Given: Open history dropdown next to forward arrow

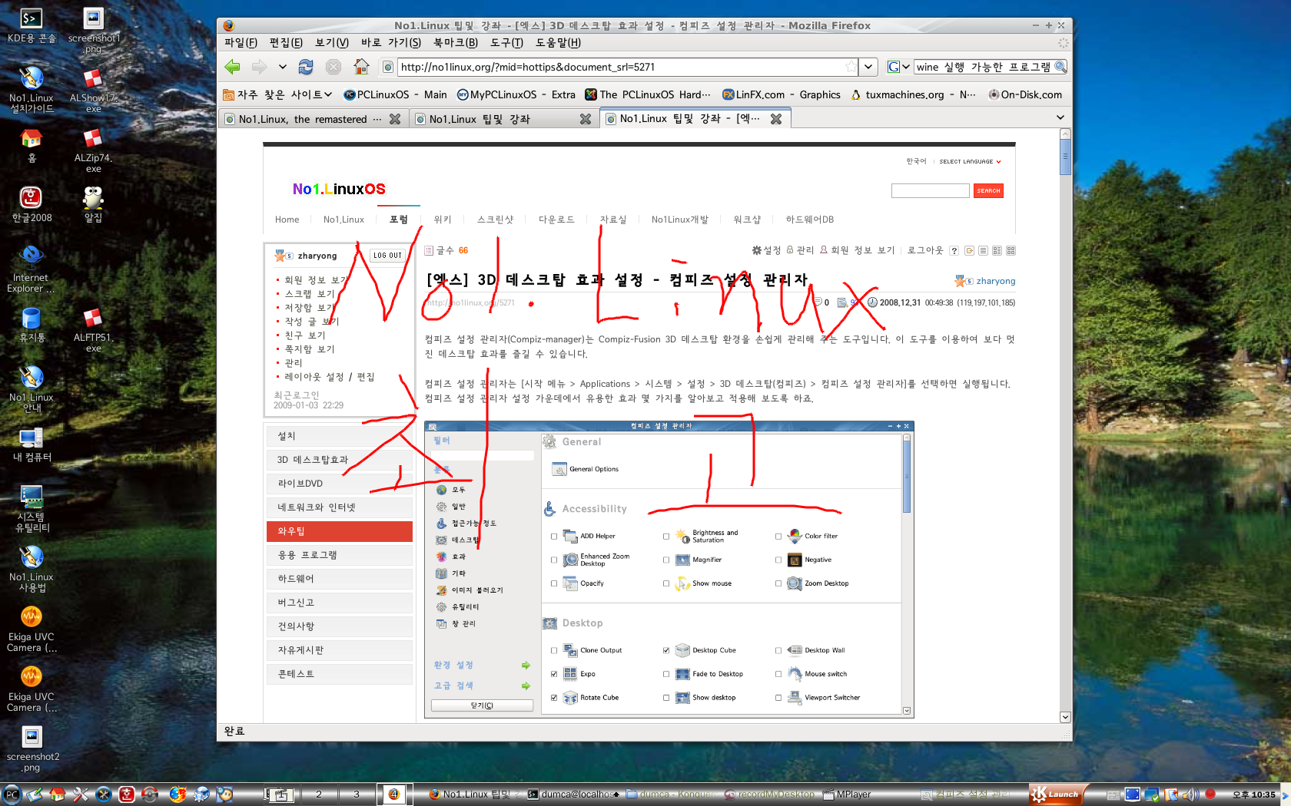Looking at the screenshot, I should coord(282,67).
